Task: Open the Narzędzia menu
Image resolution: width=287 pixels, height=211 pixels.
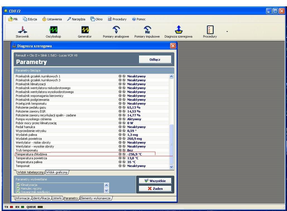Action: point(76,19)
